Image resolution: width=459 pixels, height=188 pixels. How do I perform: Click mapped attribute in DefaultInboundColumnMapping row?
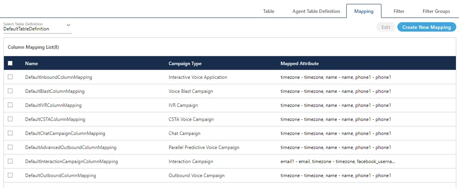[336, 77]
